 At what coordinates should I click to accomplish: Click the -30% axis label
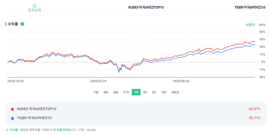point(262,77)
